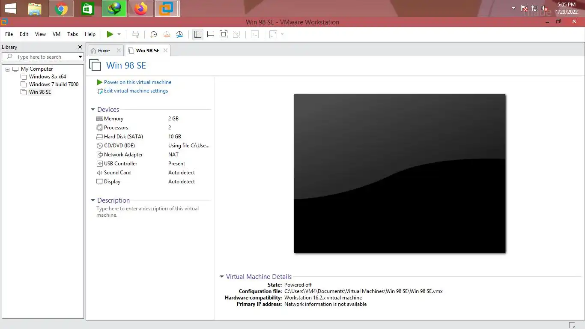585x329 pixels.
Task: Click the virtual machine screen preview
Action: click(400, 173)
